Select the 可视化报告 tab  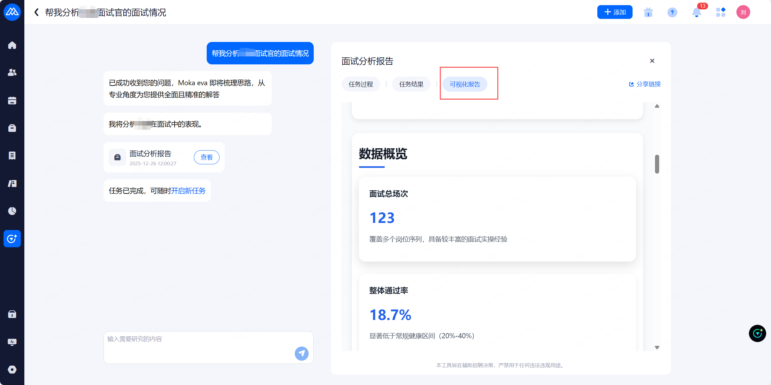(465, 84)
